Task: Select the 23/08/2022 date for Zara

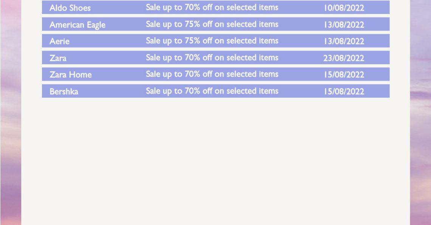Action: [x=344, y=58]
